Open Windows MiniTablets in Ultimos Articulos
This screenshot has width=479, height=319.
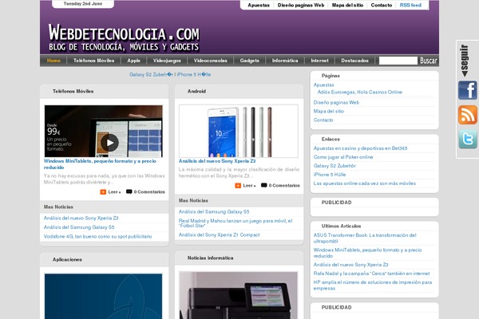367,253
